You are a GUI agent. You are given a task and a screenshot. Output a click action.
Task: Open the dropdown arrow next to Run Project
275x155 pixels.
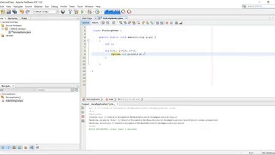pyautogui.click(x=86, y=12)
